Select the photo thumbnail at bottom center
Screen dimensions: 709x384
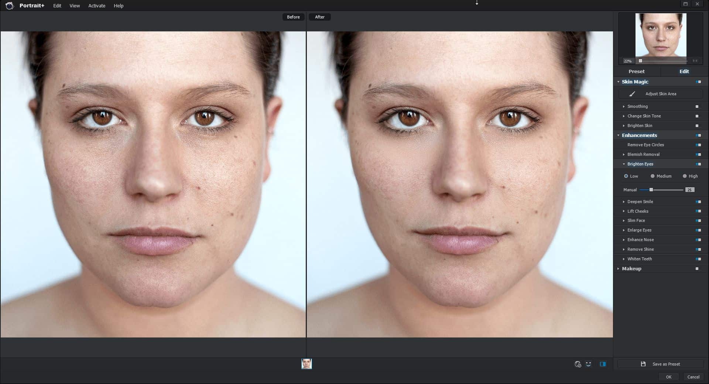coord(306,364)
